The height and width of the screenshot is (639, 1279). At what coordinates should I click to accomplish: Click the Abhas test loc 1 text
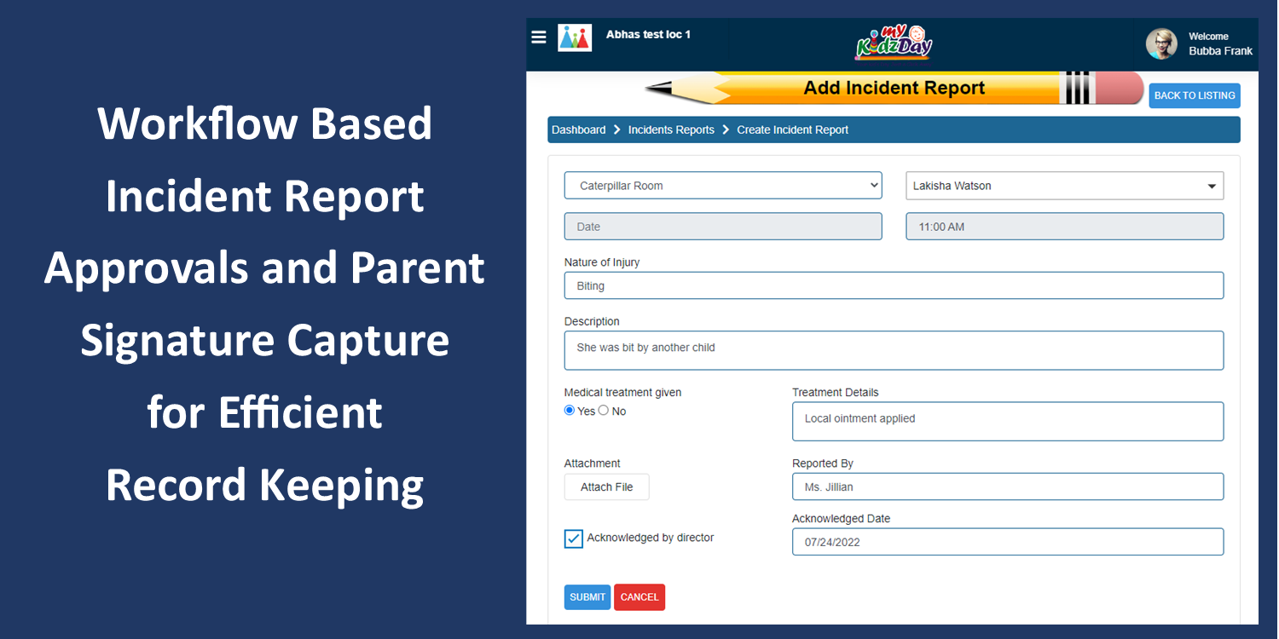coord(648,35)
